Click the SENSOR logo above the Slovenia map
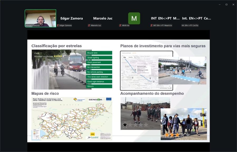The image size is (237, 152). click(95, 100)
